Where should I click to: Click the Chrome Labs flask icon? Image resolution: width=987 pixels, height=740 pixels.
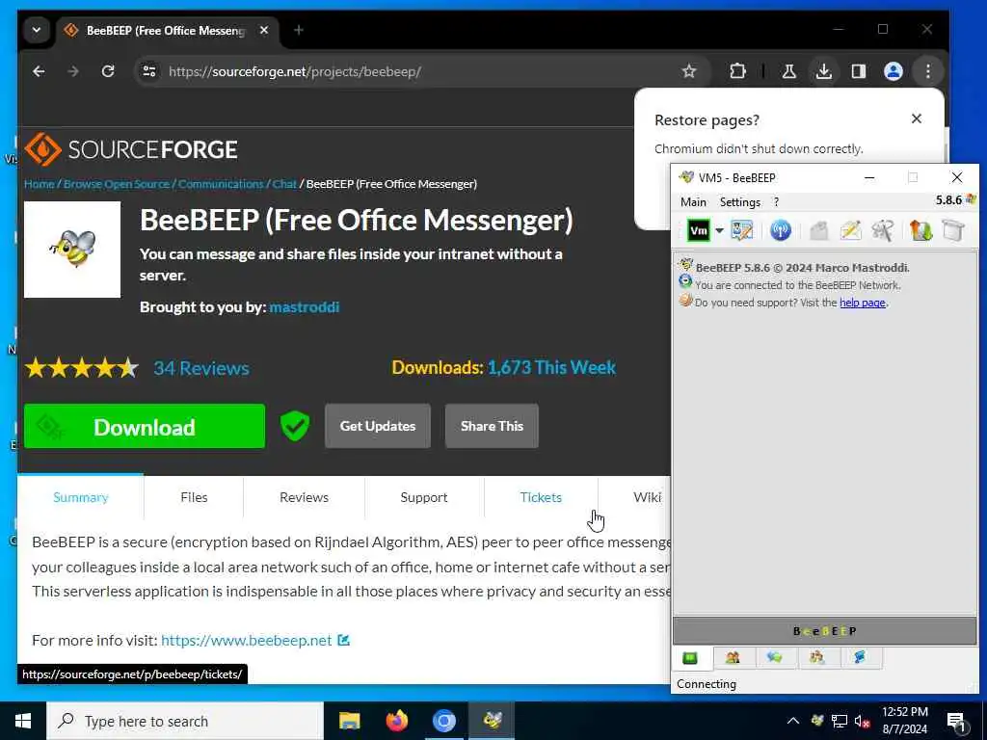pos(788,71)
